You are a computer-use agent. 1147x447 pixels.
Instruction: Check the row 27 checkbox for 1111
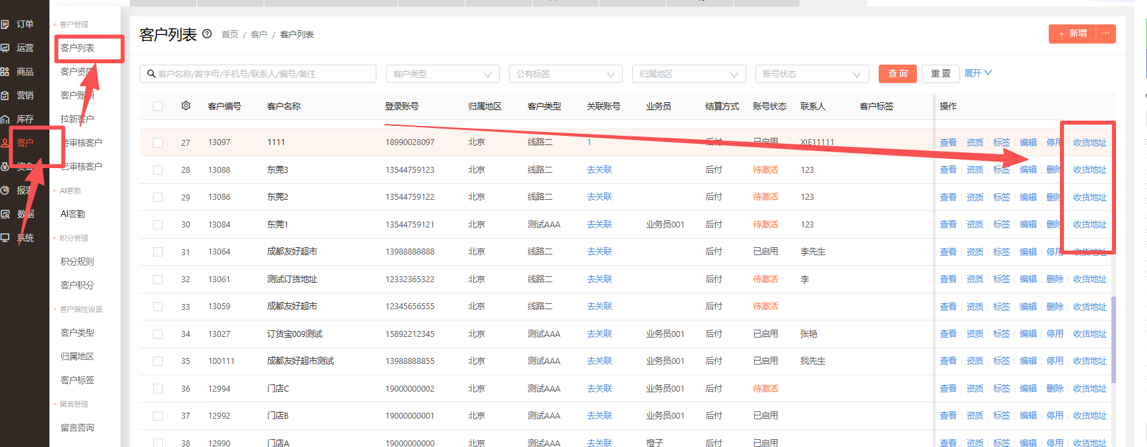(x=158, y=142)
